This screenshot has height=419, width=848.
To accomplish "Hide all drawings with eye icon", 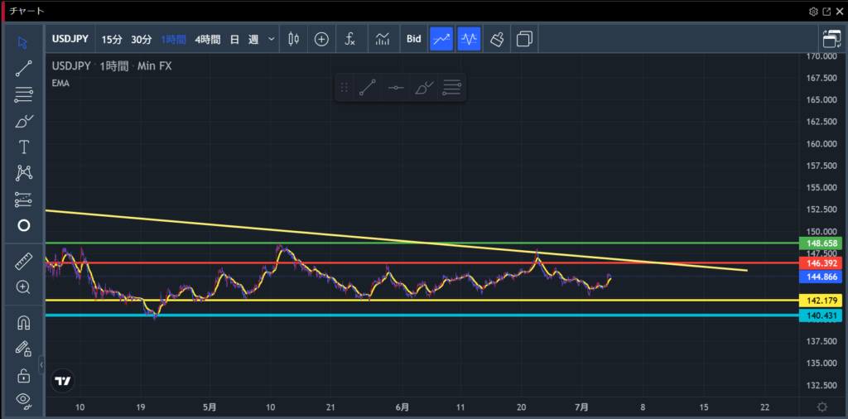I will pyautogui.click(x=23, y=400).
